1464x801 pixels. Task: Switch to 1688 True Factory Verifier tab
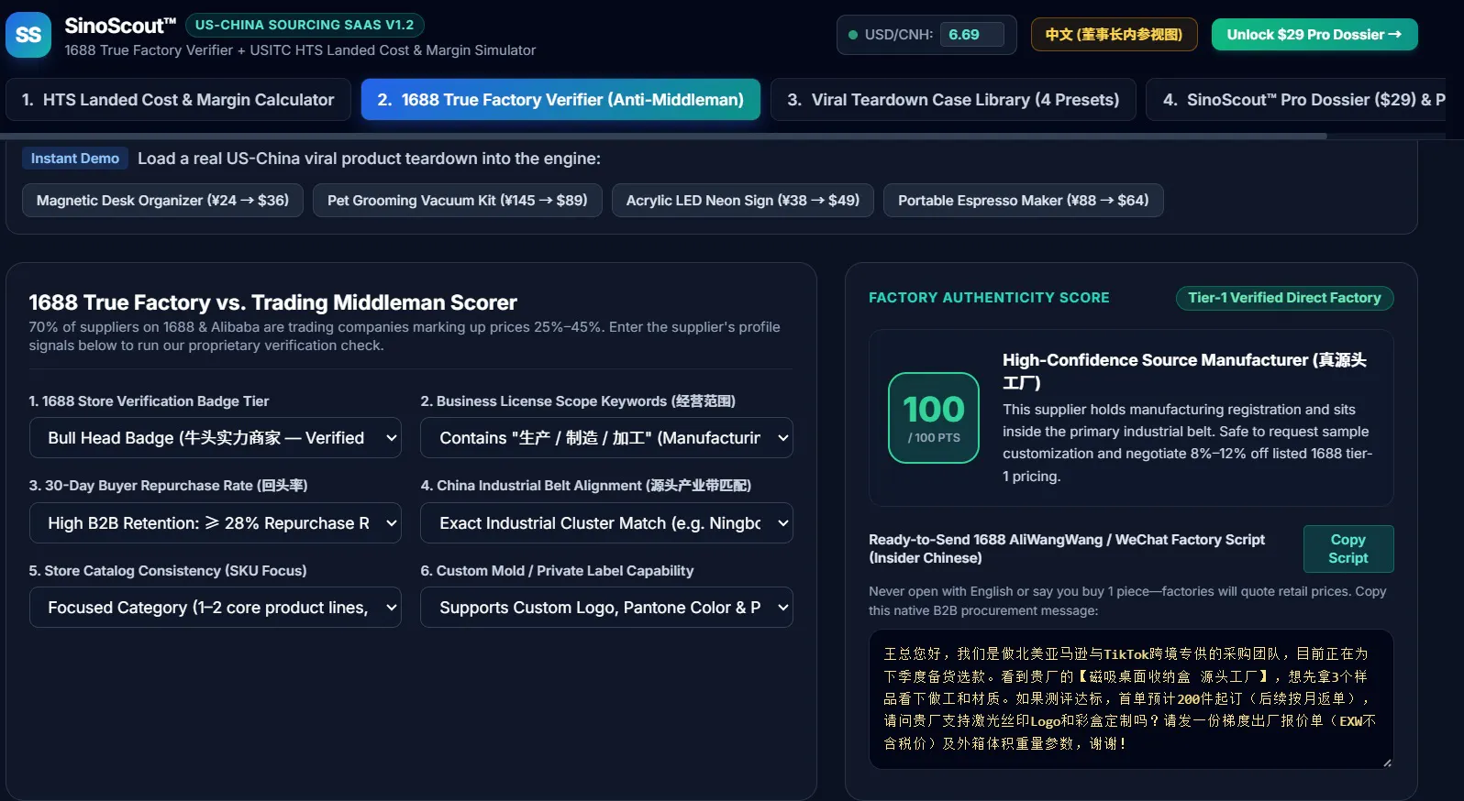coord(560,100)
